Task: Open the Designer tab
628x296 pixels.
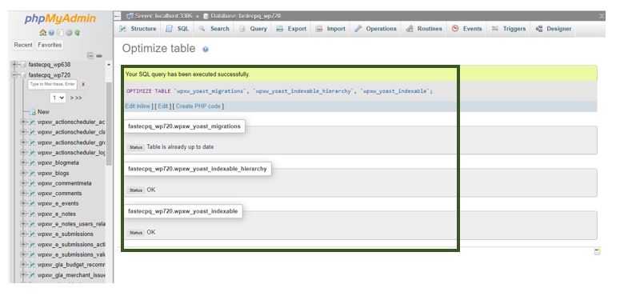Action: point(553,29)
